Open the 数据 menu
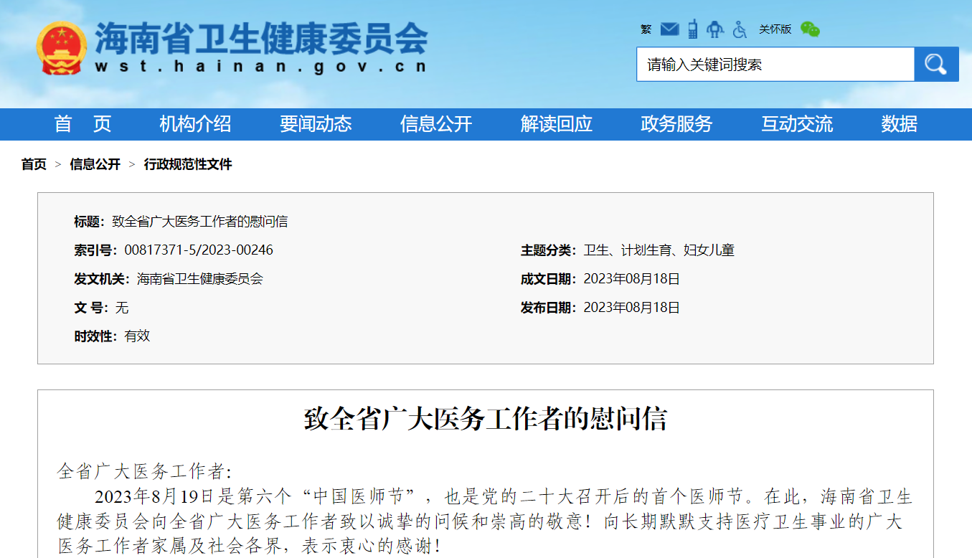The image size is (972, 558). click(897, 124)
